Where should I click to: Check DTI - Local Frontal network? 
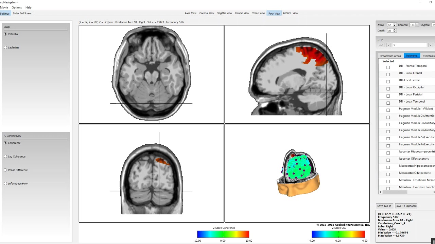(x=388, y=75)
